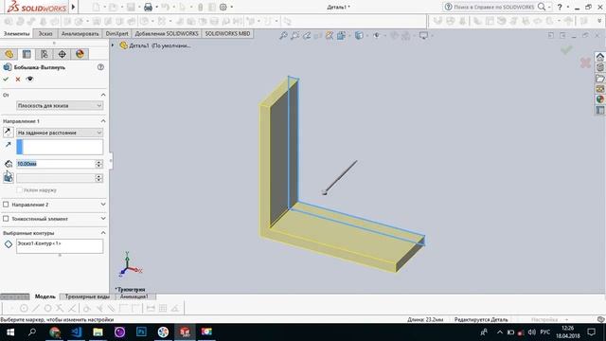Collapse the Выбранные контуры section
This screenshot has height=341, width=606.
[103, 233]
